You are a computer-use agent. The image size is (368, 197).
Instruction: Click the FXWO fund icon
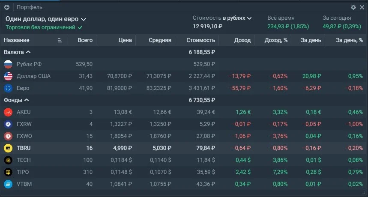point(8,136)
